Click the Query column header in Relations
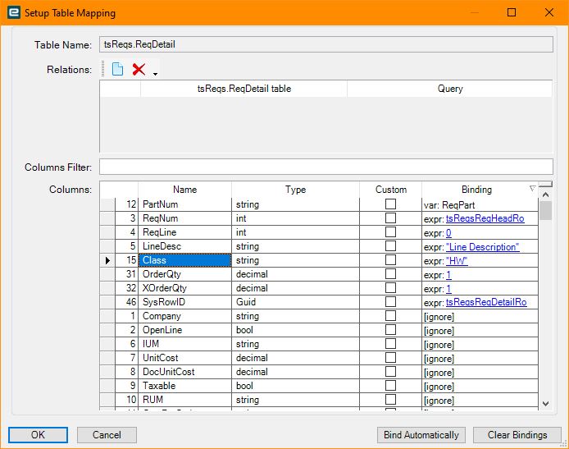Screen dimensions: 569x449 click(x=449, y=89)
